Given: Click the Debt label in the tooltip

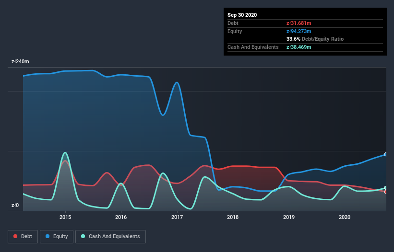Looking at the screenshot, I should point(233,23).
